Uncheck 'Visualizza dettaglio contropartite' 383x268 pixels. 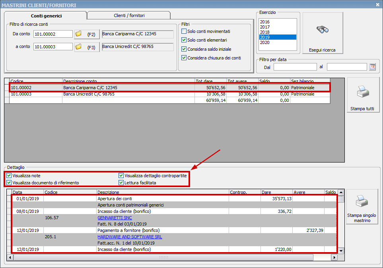tap(121, 175)
